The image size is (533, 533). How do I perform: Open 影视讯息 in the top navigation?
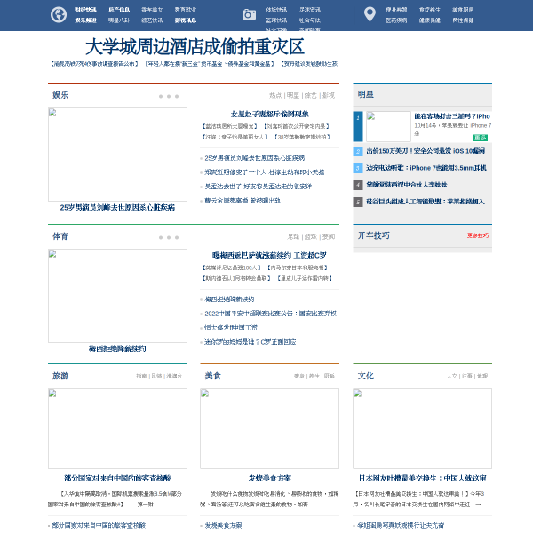pos(186,20)
